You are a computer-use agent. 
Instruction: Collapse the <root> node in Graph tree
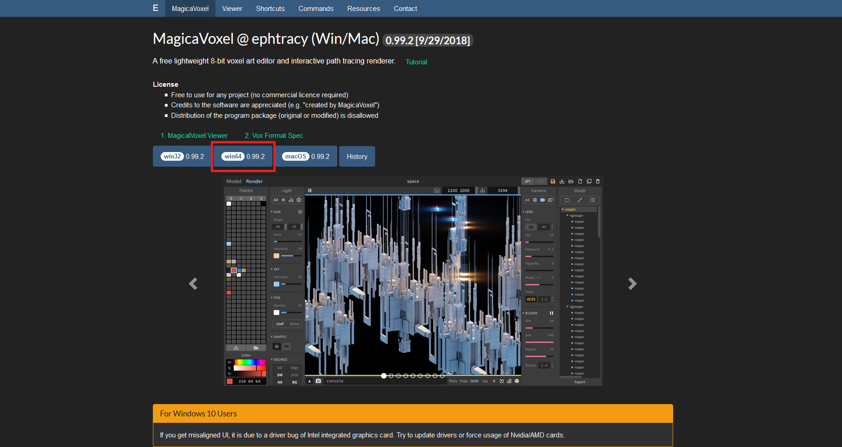[x=563, y=210]
